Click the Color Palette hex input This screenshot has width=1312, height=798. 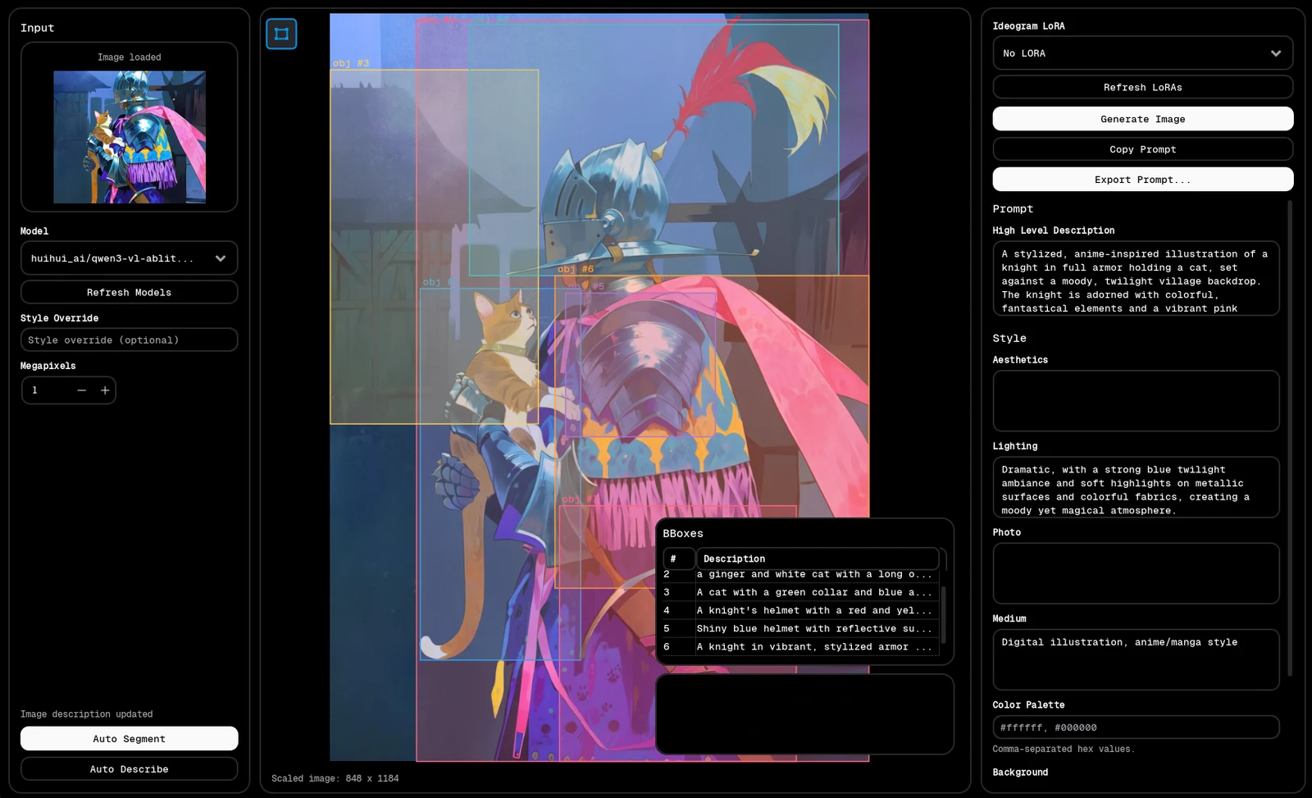[x=1136, y=727]
